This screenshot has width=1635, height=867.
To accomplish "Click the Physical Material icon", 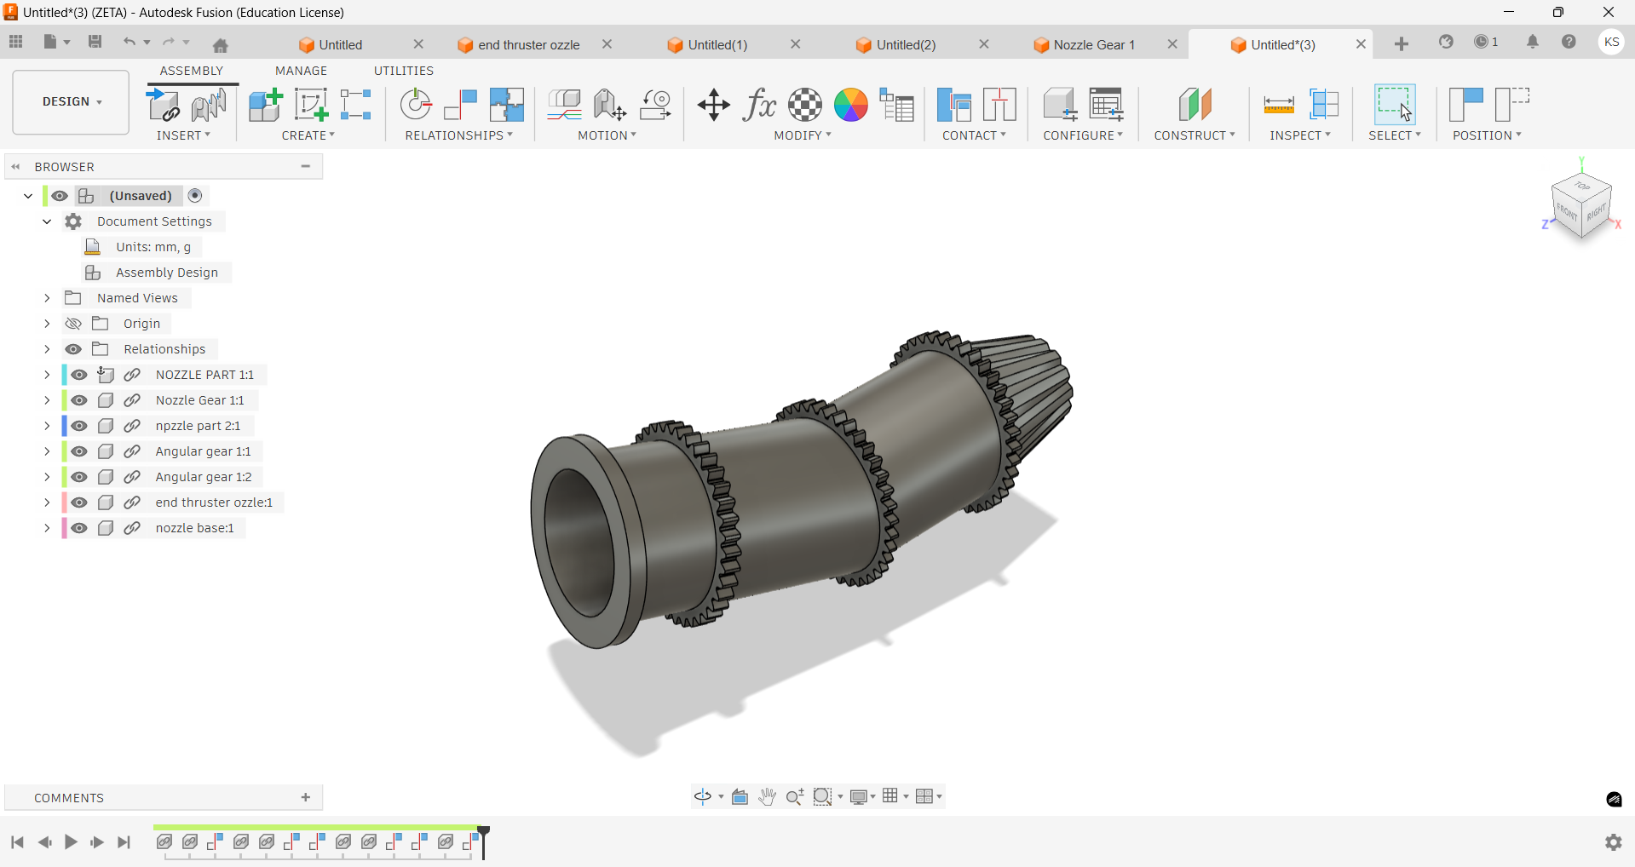I will tap(805, 106).
